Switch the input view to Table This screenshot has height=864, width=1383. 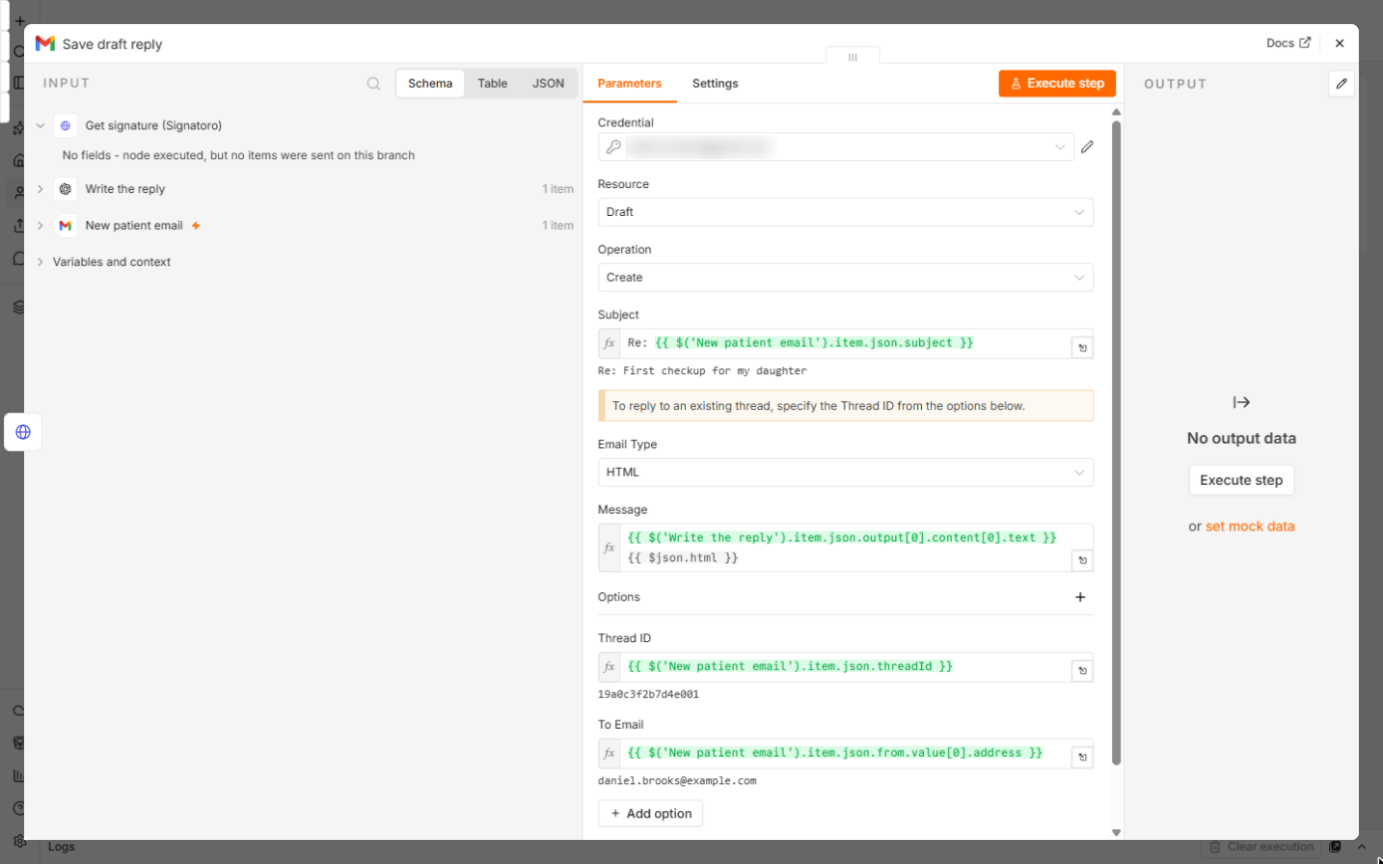(x=492, y=84)
